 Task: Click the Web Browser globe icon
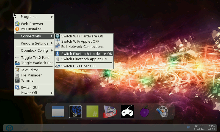[x=17, y=24]
